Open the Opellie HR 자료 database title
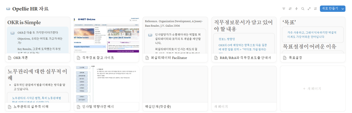Screen dimensions: 352x113 (30, 9)
